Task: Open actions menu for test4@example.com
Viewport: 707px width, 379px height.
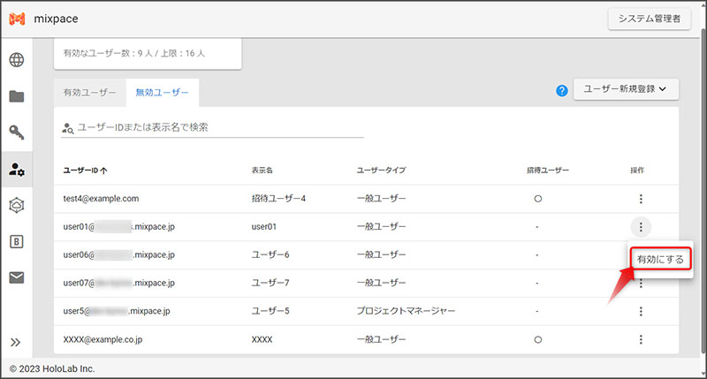Action: click(x=642, y=199)
